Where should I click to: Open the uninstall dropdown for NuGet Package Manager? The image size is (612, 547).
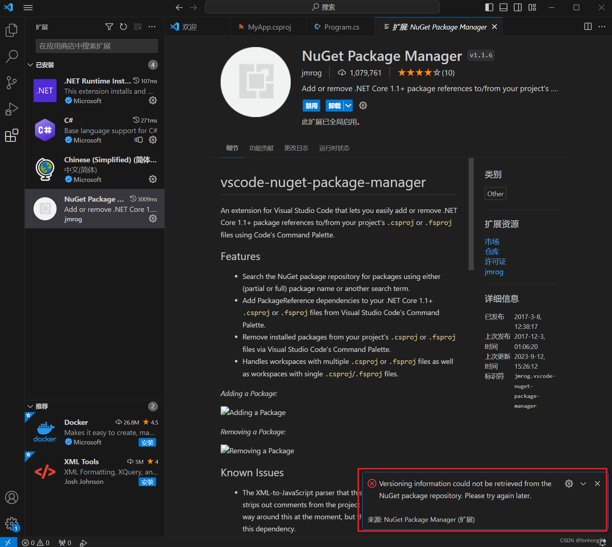349,105
